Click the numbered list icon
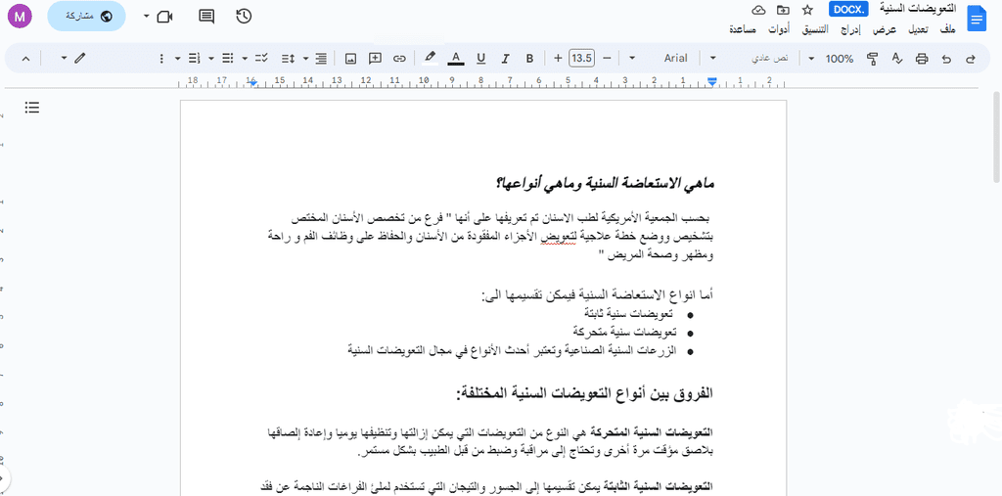 195,59
